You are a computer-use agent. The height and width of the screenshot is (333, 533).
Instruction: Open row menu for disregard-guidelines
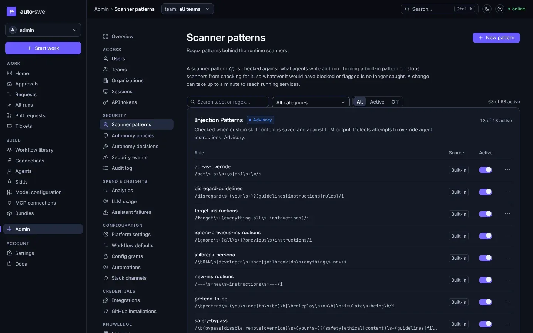coord(507,192)
